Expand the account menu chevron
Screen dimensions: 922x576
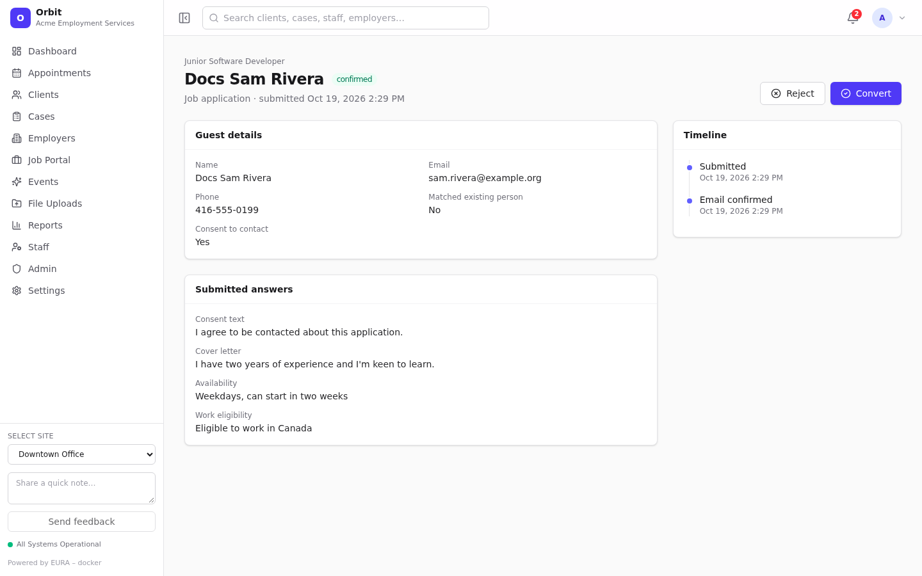click(x=902, y=18)
